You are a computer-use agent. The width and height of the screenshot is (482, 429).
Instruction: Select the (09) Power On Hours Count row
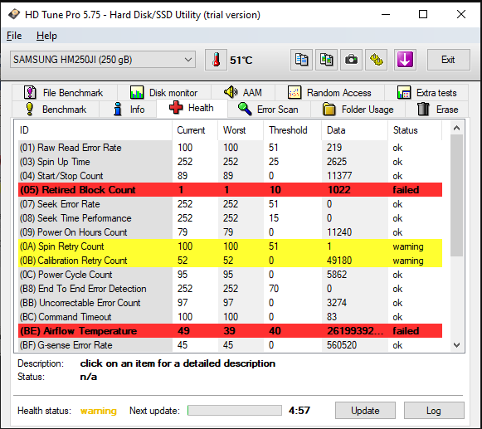(231, 232)
